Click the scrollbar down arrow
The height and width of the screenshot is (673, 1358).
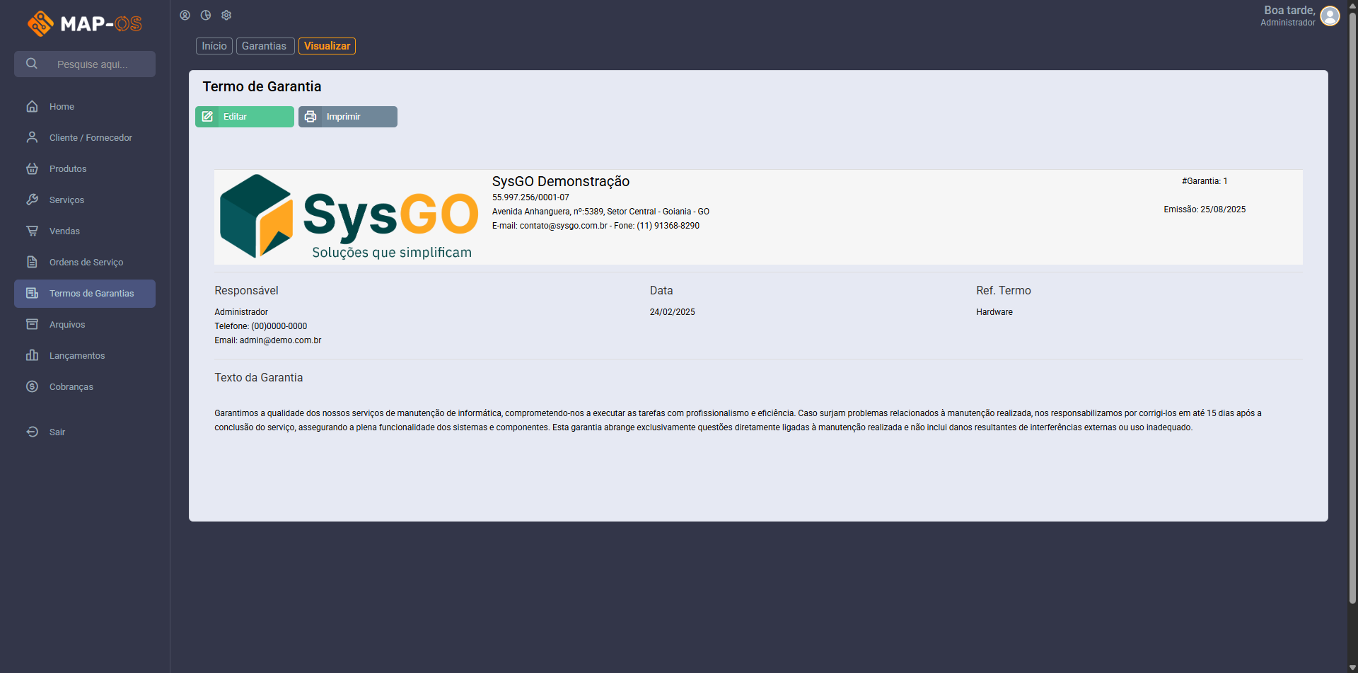coord(1352,667)
